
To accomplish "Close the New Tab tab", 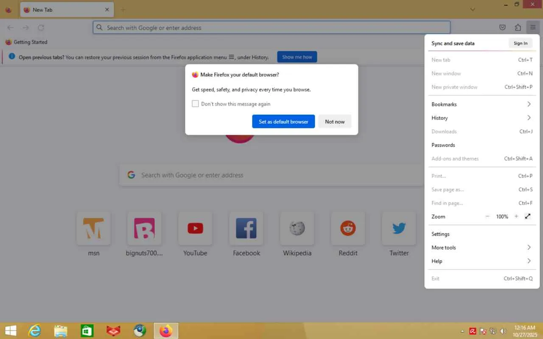I will point(107,10).
